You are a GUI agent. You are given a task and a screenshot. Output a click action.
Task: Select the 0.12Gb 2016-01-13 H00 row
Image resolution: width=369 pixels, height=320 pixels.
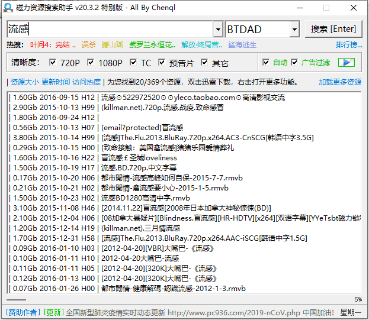click(x=184, y=279)
